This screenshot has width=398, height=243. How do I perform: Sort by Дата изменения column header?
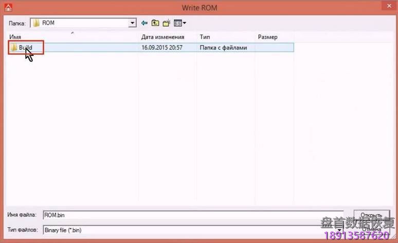pos(162,37)
